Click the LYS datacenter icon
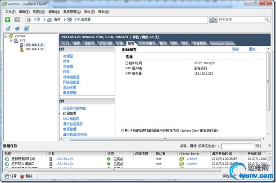The width and height of the screenshot is (276, 183). [16, 40]
